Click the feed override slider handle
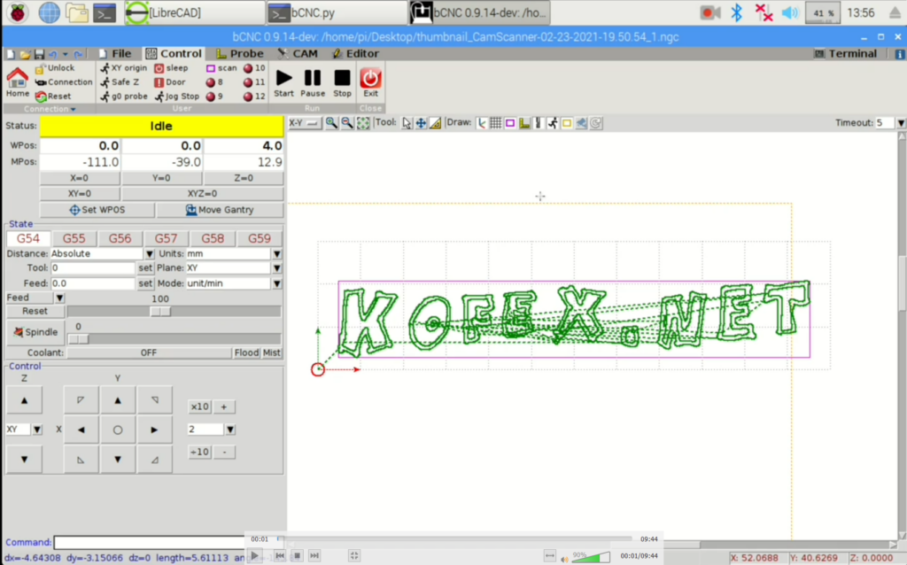This screenshot has width=907, height=565. 160,311
